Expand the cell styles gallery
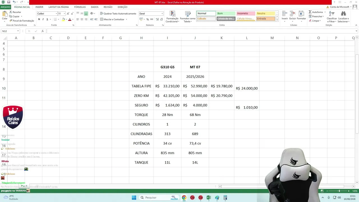Image resolution: width=359 pixels, height=202 pixels. tap(277, 20)
